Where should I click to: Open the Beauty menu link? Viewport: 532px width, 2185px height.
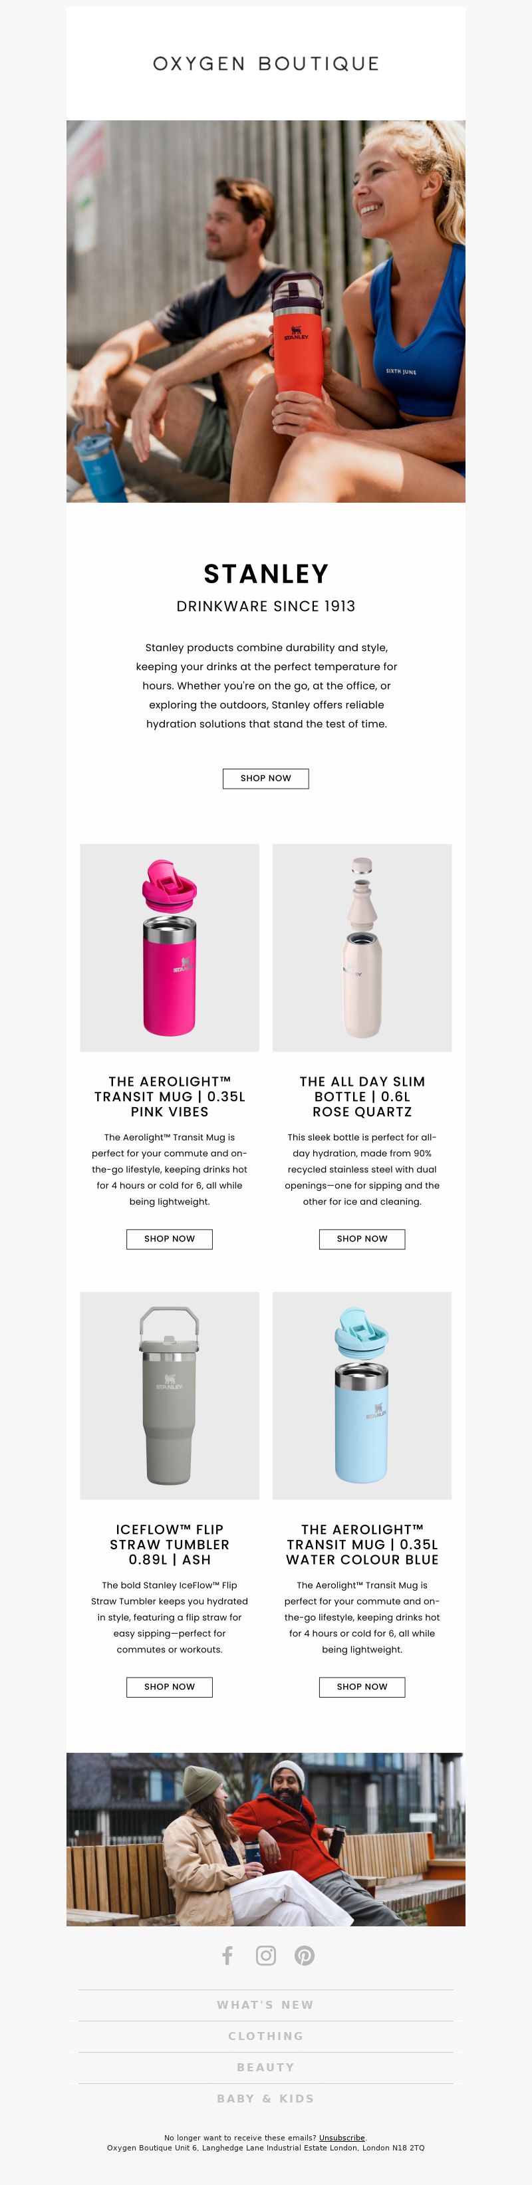pyautogui.click(x=265, y=2067)
